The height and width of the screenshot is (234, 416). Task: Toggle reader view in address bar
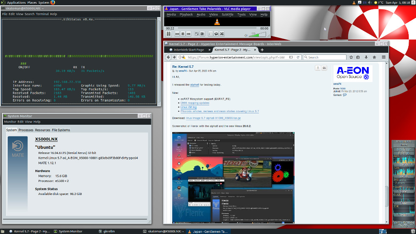(291, 57)
